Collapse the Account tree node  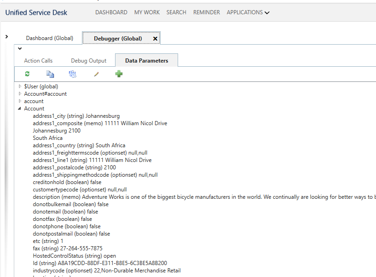(19, 108)
